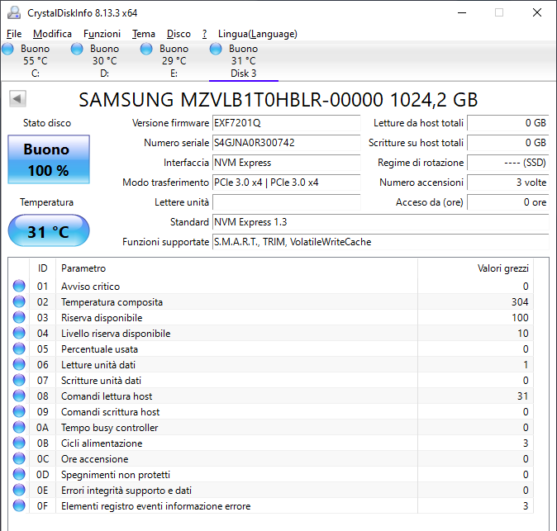Select the 'Avviso critico' parameter text

point(91,287)
